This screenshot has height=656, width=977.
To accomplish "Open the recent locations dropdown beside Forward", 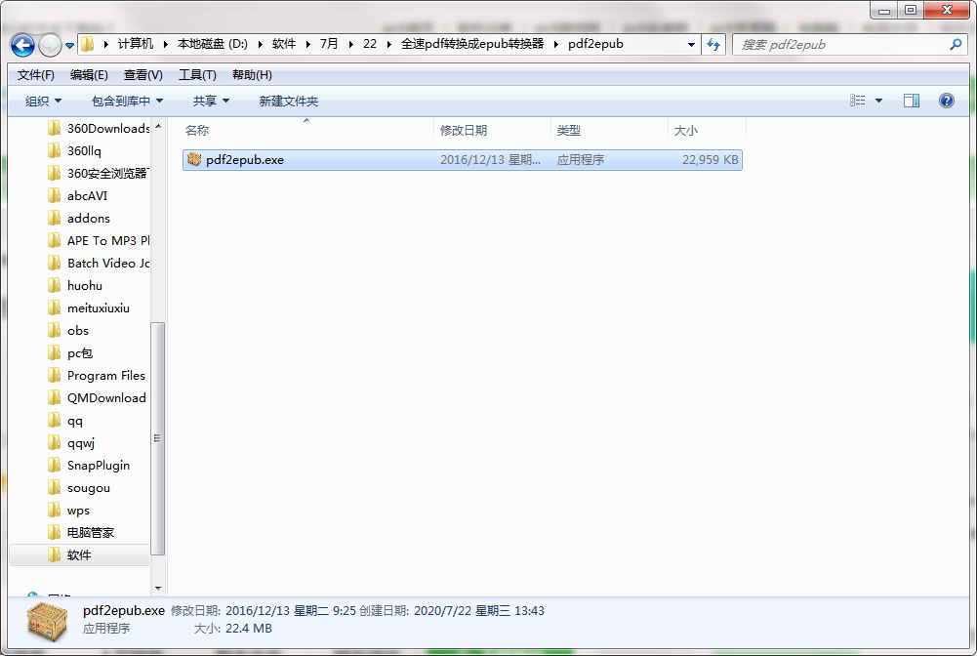I will (x=70, y=46).
